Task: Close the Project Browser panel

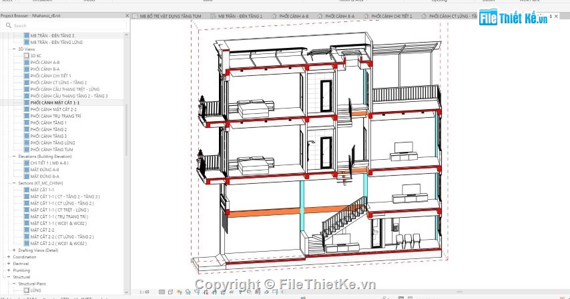Action: coord(127,15)
